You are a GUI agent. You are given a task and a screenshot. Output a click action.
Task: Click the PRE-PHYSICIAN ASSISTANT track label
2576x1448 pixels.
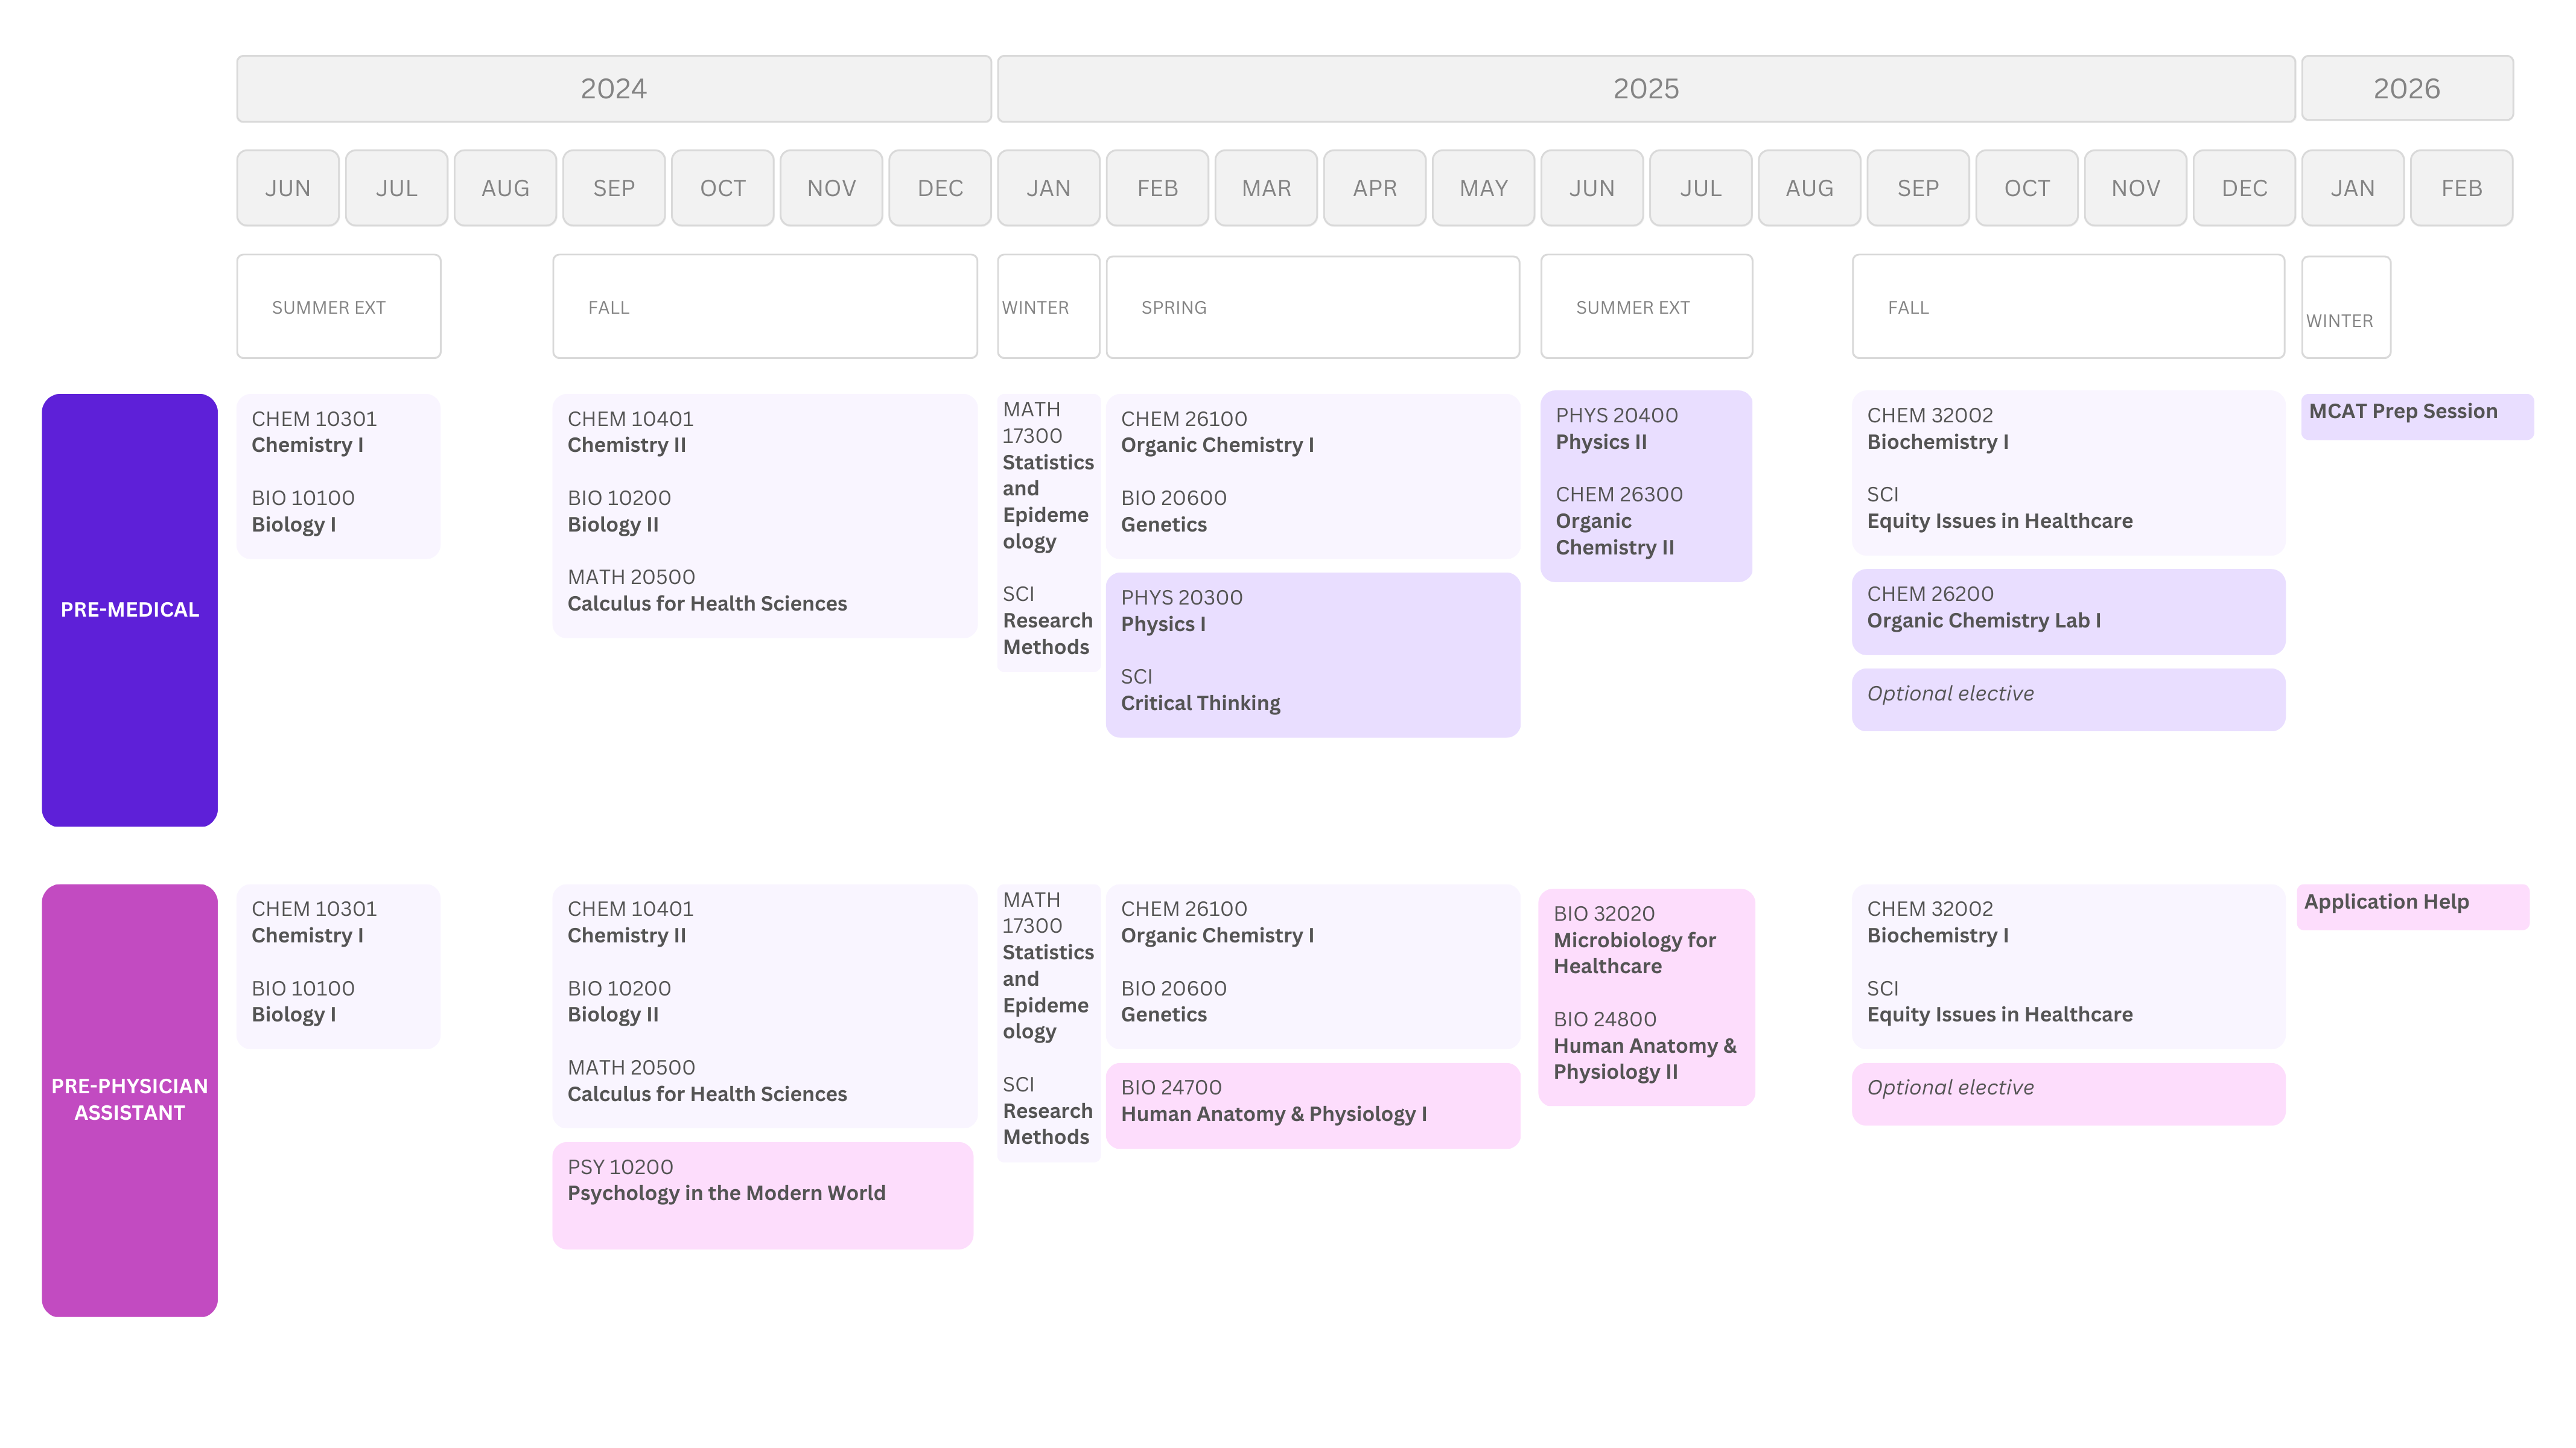(130, 1099)
